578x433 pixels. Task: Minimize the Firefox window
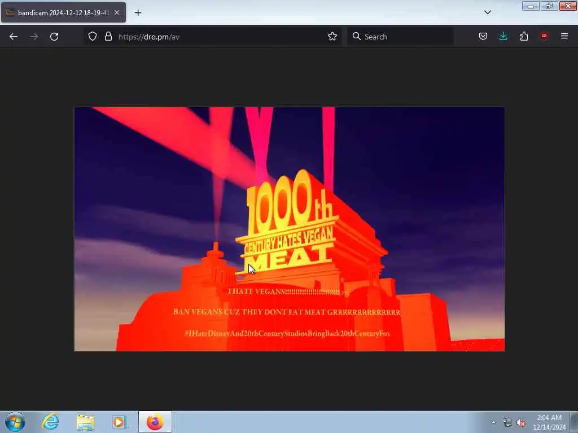point(531,6)
